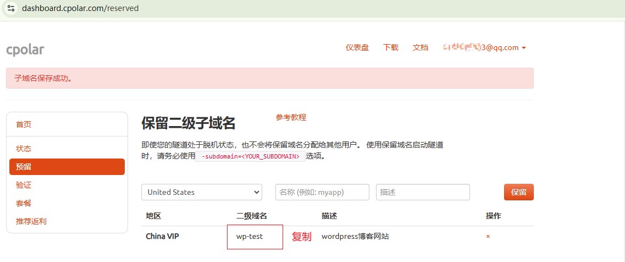Open the 参考教程 tutorial link
The width and height of the screenshot is (625, 262).
pos(291,117)
